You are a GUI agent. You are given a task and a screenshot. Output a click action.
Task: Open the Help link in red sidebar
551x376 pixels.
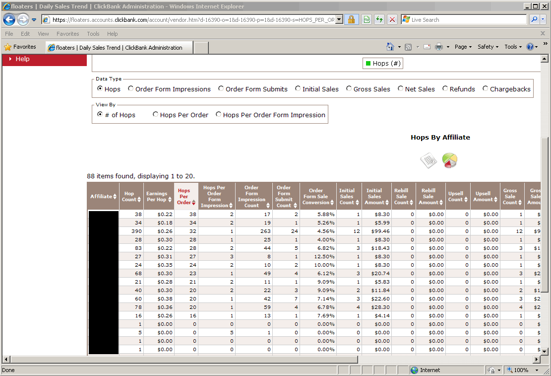(22, 59)
